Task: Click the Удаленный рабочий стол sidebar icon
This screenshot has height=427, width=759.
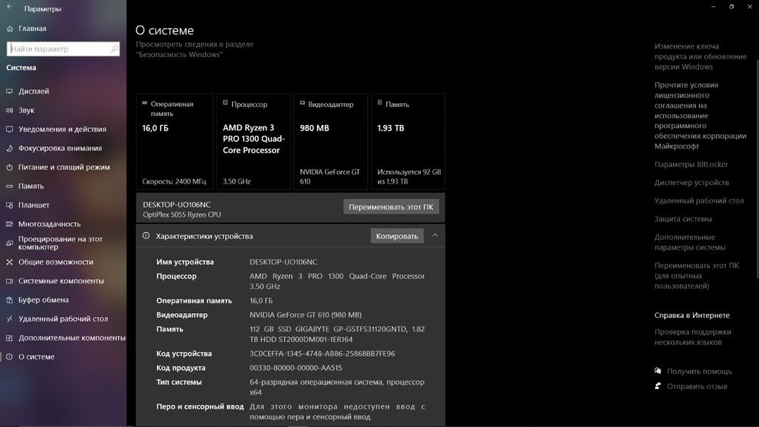Action: point(9,319)
